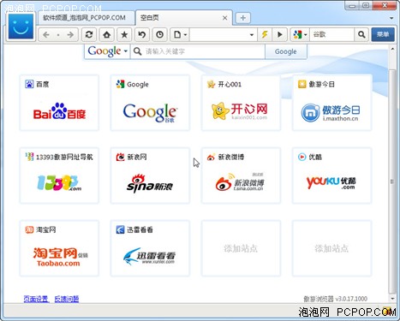This screenshot has height=321, width=400.
Task: Open the blue 菜单 menu button
Action: coord(383,34)
